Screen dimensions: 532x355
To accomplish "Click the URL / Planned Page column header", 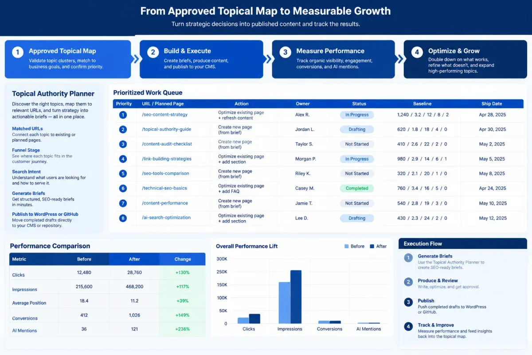I will pyautogui.click(x=163, y=104).
